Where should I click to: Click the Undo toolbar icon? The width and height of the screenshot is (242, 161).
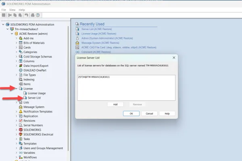click(x=26, y=15)
